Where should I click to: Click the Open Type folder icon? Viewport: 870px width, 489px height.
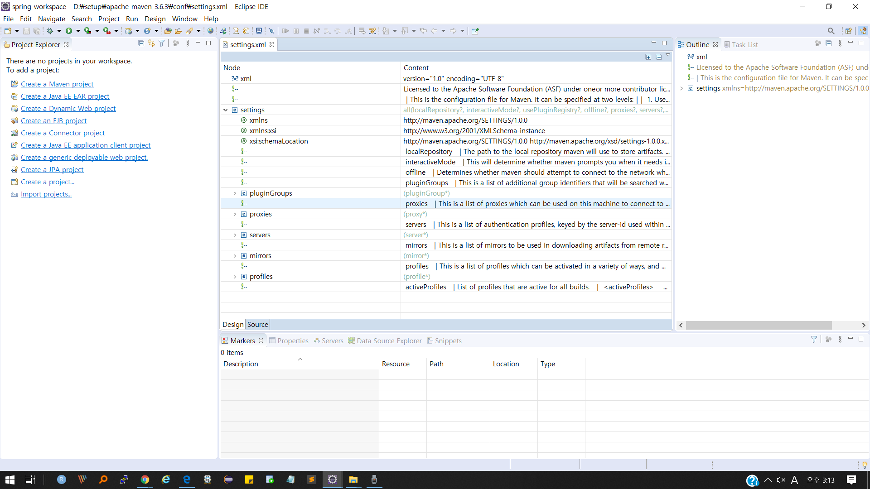click(x=168, y=31)
